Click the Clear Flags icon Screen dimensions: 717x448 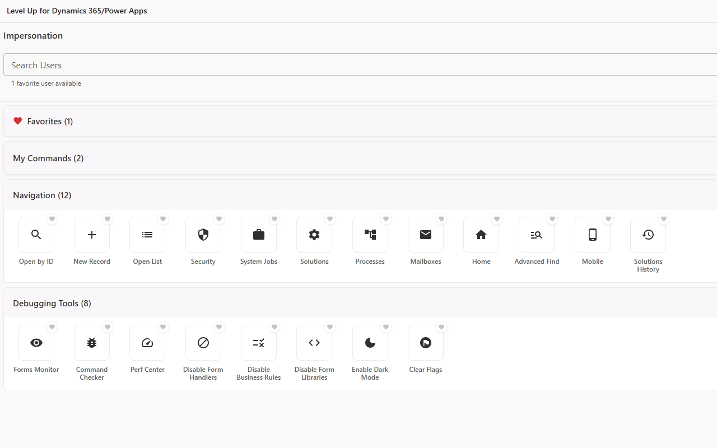[426, 343]
